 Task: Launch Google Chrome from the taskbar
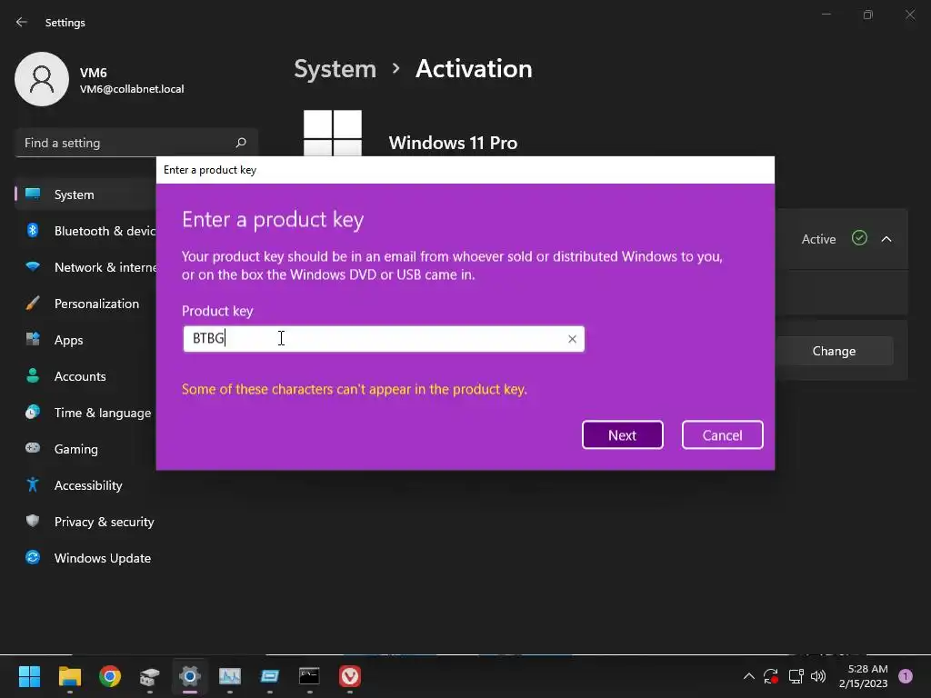[110, 676]
